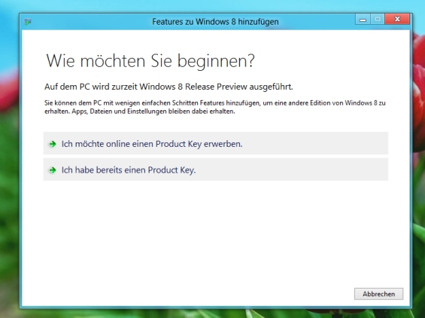Click the title 'Features zu Windows 8 hinzufügen'
This screenshot has width=425, height=318.
pyautogui.click(x=215, y=21)
